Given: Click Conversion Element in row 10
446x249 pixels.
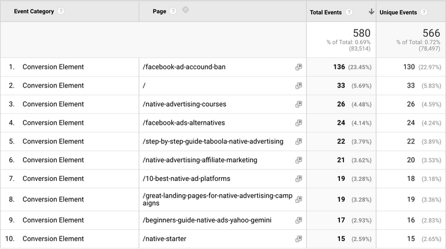Looking at the screenshot, I should tap(53, 239).
